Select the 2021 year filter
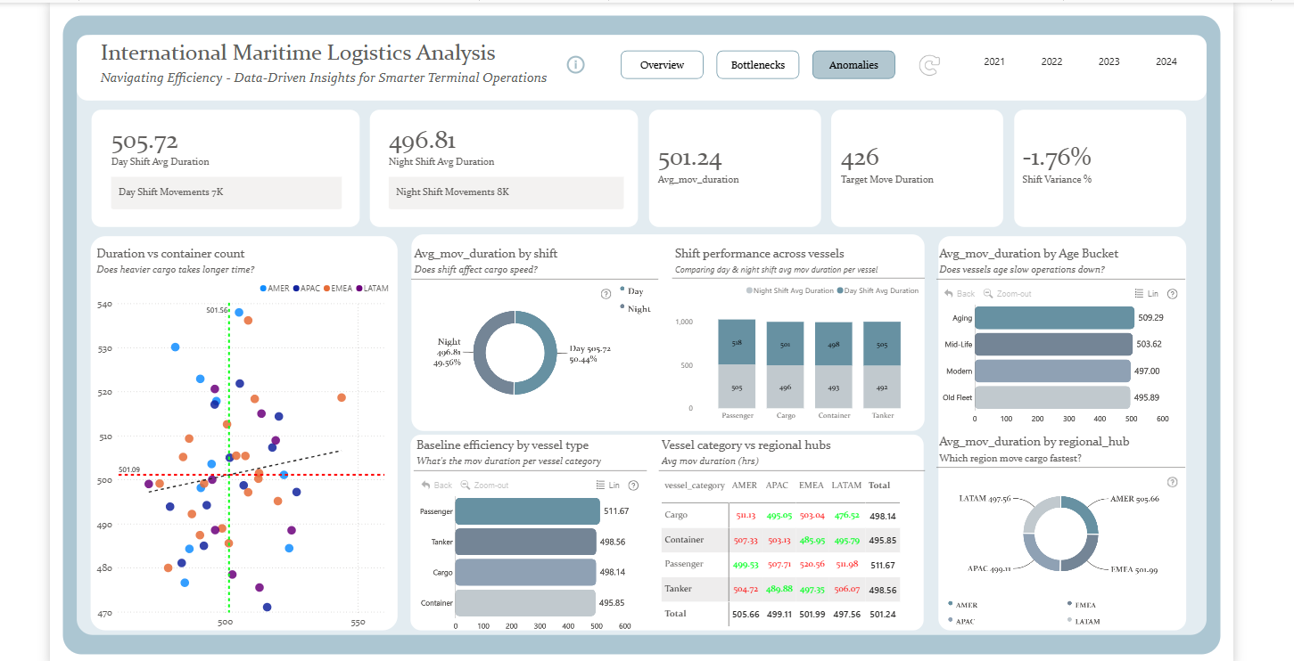 [x=994, y=62]
